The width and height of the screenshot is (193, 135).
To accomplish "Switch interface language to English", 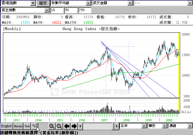I will point(6,126).
